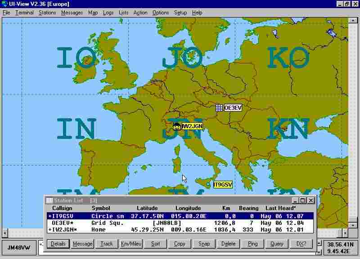Viewport: 360px width, 259px height.
Task: Click the Message button in Station List
Action: tap(82, 244)
